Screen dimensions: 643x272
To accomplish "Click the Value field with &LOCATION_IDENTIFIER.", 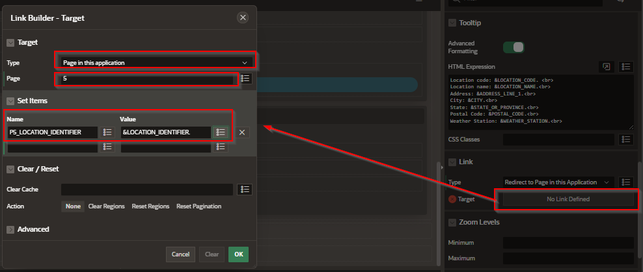I will (x=166, y=132).
